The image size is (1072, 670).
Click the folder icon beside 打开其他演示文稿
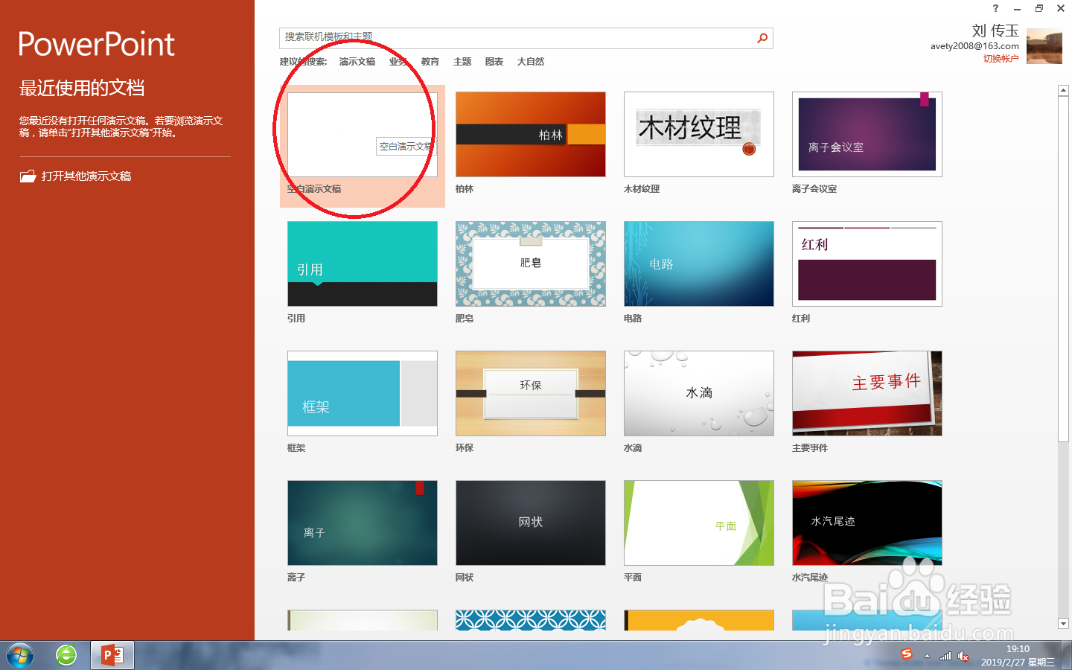coord(28,176)
